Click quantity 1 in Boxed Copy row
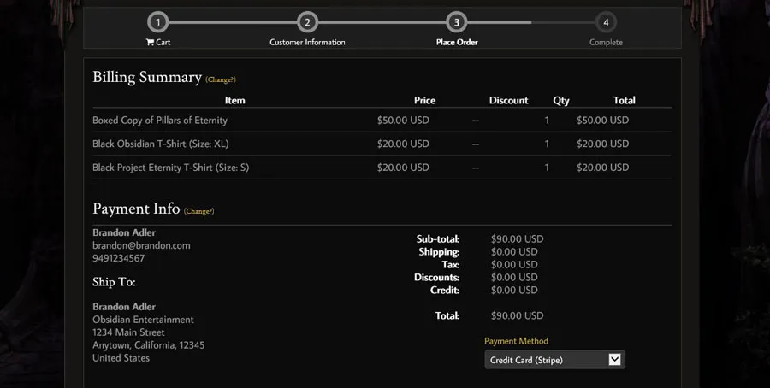This screenshot has height=388, width=770. click(547, 121)
